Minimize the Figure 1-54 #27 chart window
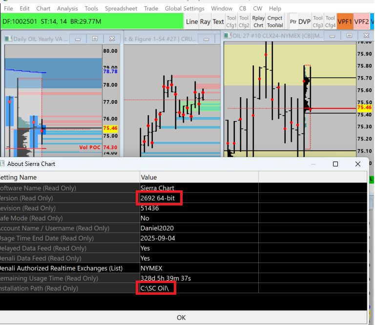 click(207, 39)
